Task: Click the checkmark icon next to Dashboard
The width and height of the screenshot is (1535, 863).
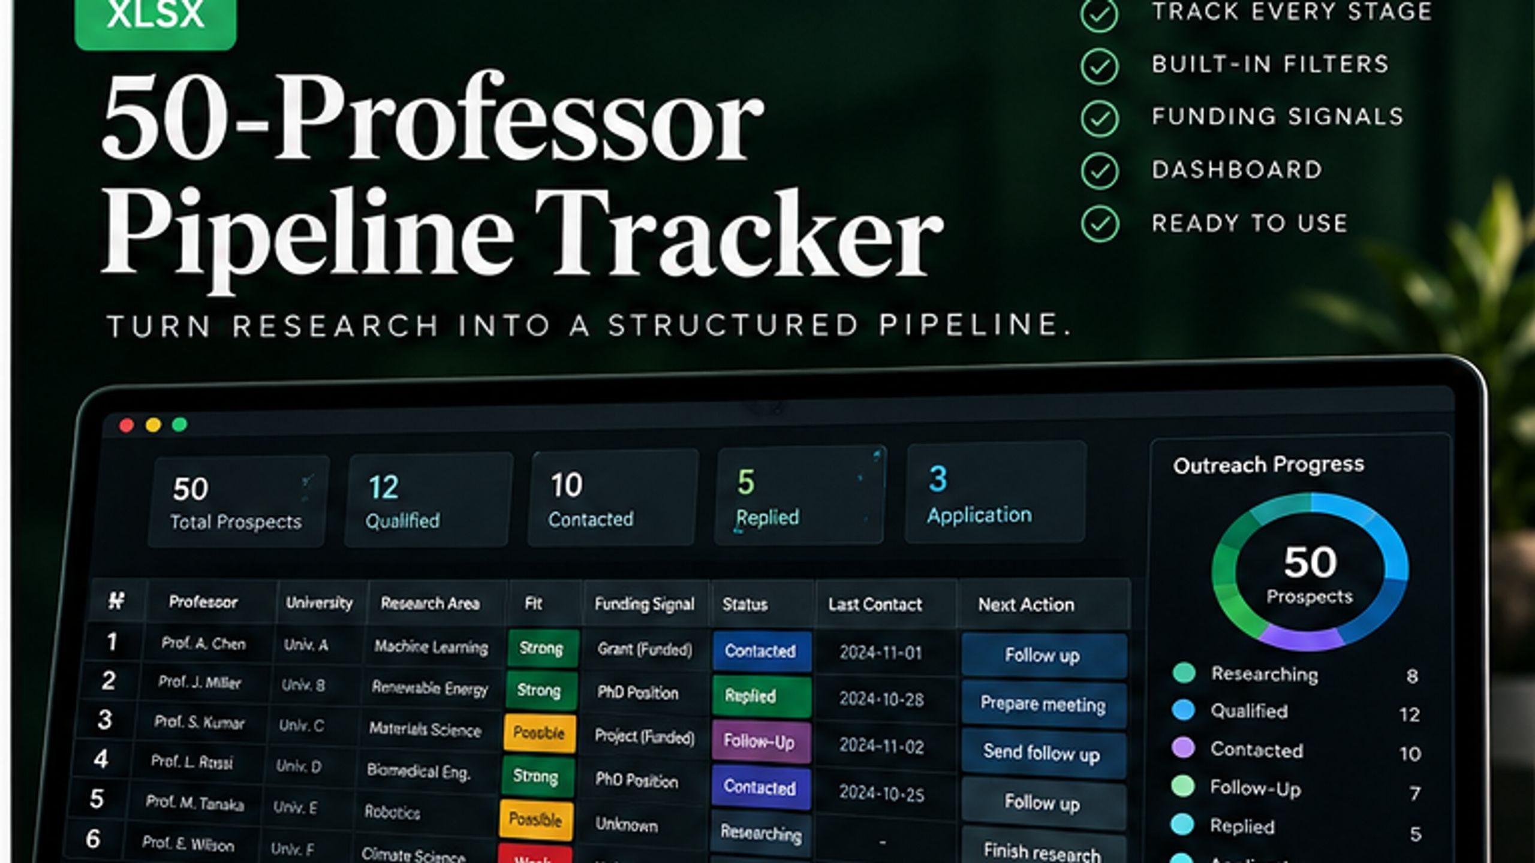Action: [x=1099, y=171]
